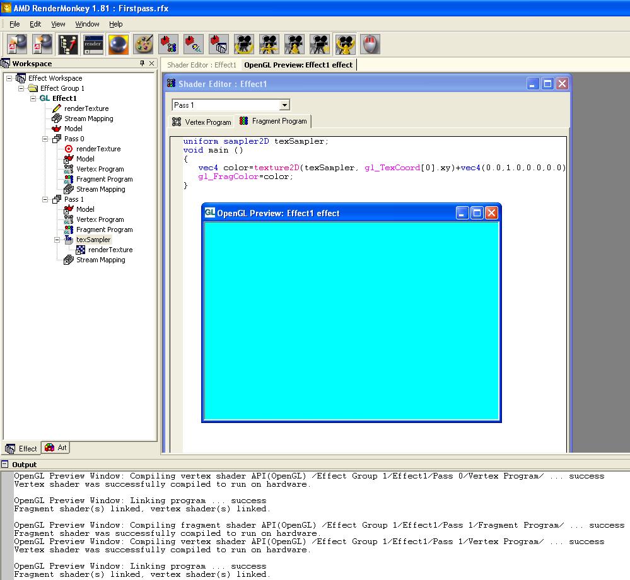630x580 pixels.
Task: Collapse the texSampler node
Action: pos(57,240)
